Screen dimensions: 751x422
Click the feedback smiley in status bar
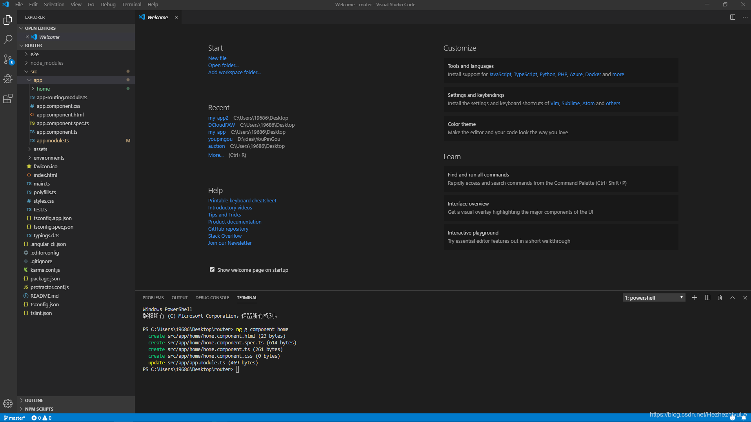[x=732, y=418]
